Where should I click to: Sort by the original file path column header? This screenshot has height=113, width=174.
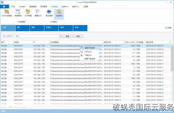click(76, 42)
